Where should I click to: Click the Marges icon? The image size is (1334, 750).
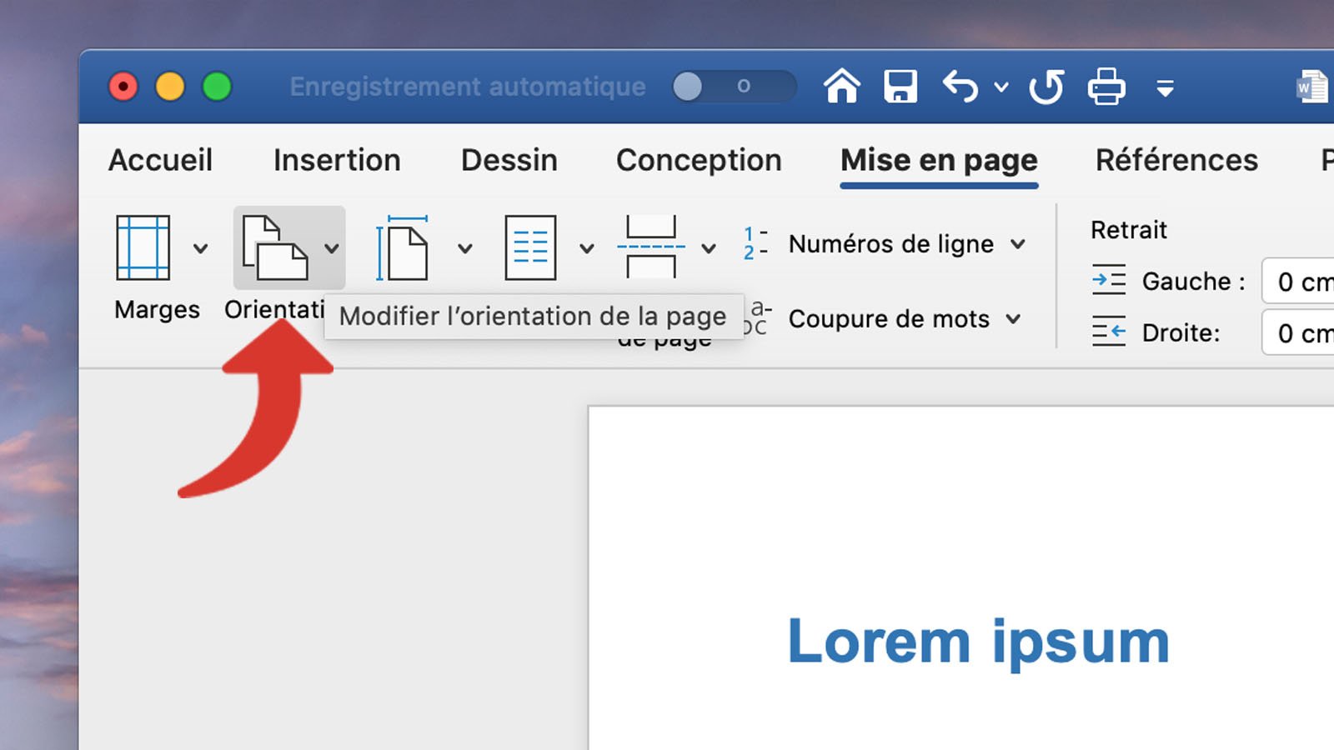(x=143, y=247)
